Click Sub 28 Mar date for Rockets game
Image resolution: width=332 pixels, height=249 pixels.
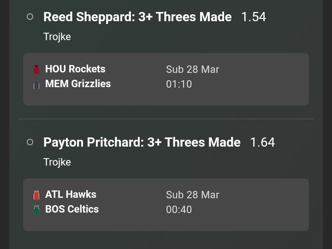coord(192,70)
